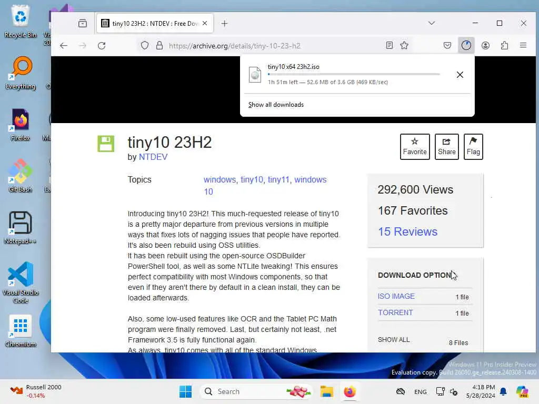This screenshot has height=404, width=539.
Task: Click the taskbar Search box
Action: pos(256,391)
